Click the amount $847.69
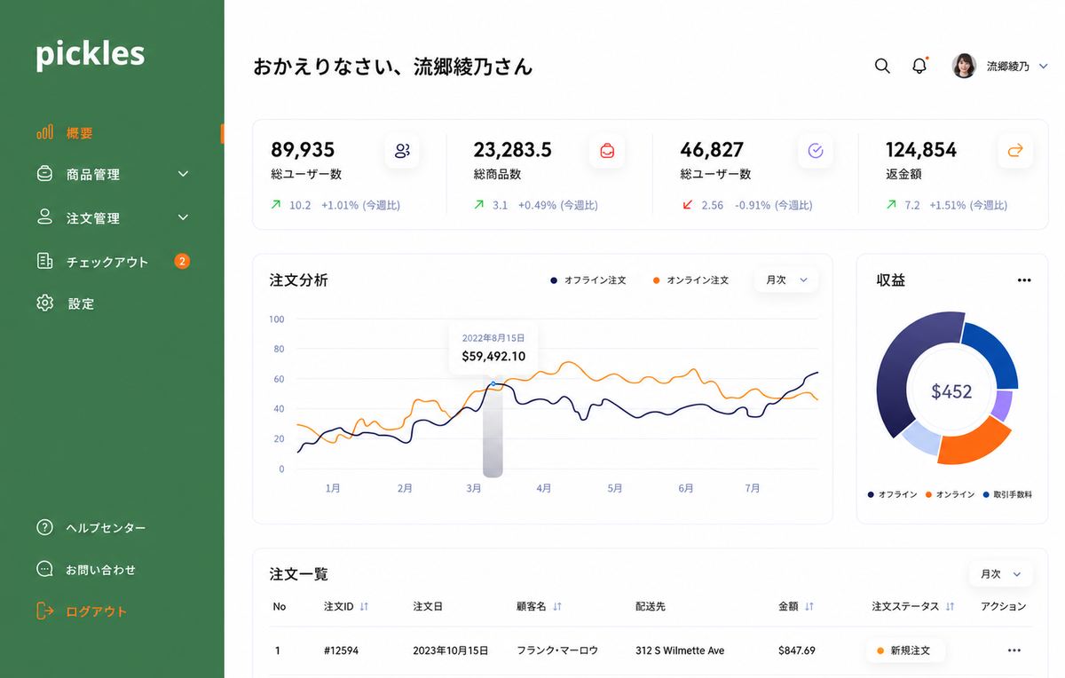Image resolution: width=1065 pixels, height=678 pixels. click(x=797, y=650)
